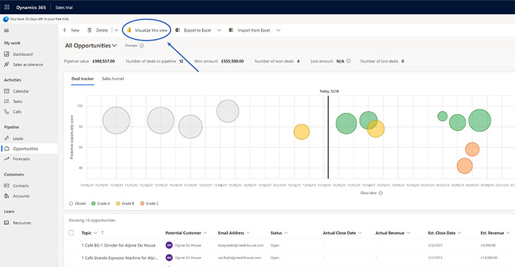Click the small green Grade A bubble
The width and height of the screenshot is (515, 267).
(442, 116)
